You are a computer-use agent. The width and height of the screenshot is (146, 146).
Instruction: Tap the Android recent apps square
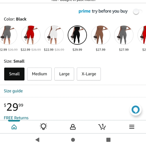tap(108, 140)
